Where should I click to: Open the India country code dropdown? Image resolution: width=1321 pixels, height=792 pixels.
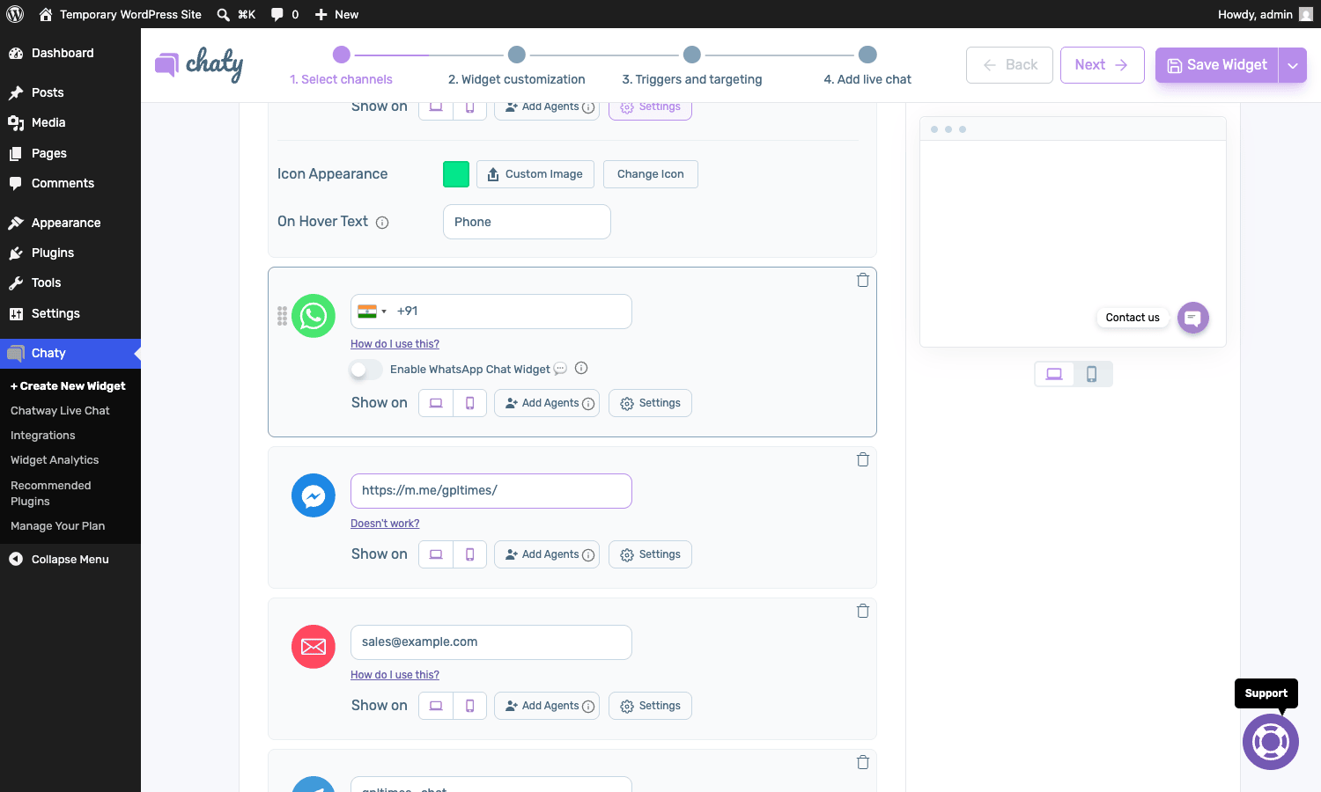click(373, 312)
